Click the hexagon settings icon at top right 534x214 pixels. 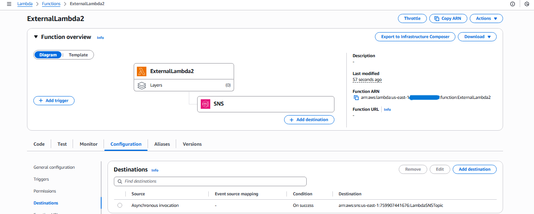pyautogui.click(x=527, y=4)
